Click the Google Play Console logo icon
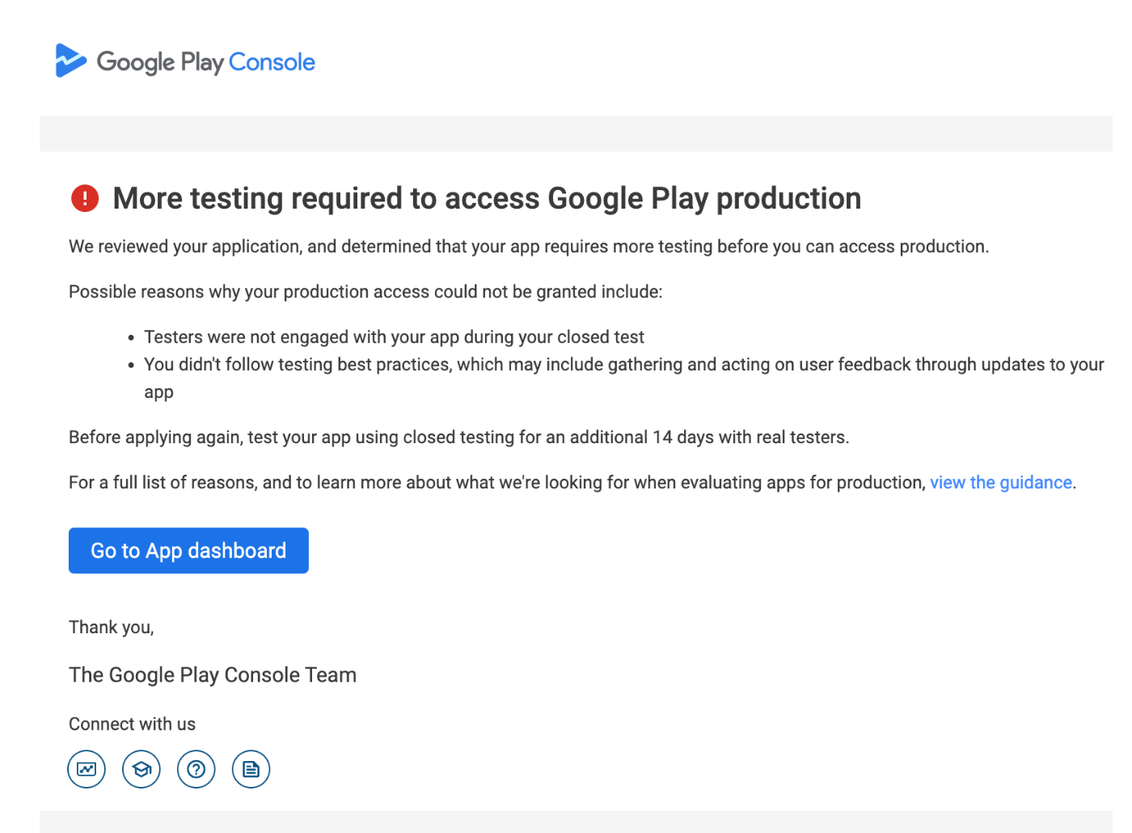The height and width of the screenshot is (833, 1132). [70, 61]
